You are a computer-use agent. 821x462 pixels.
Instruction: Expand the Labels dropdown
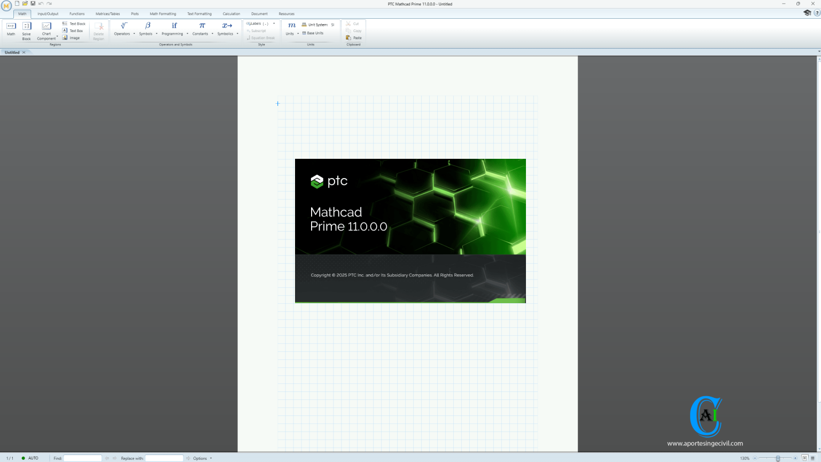point(273,24)
